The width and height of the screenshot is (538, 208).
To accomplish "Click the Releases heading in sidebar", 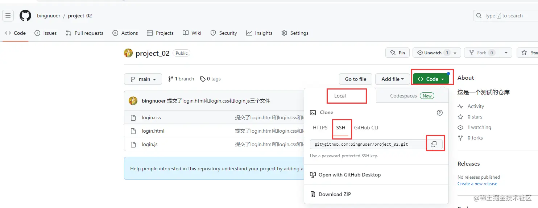I will click(469, 164).
